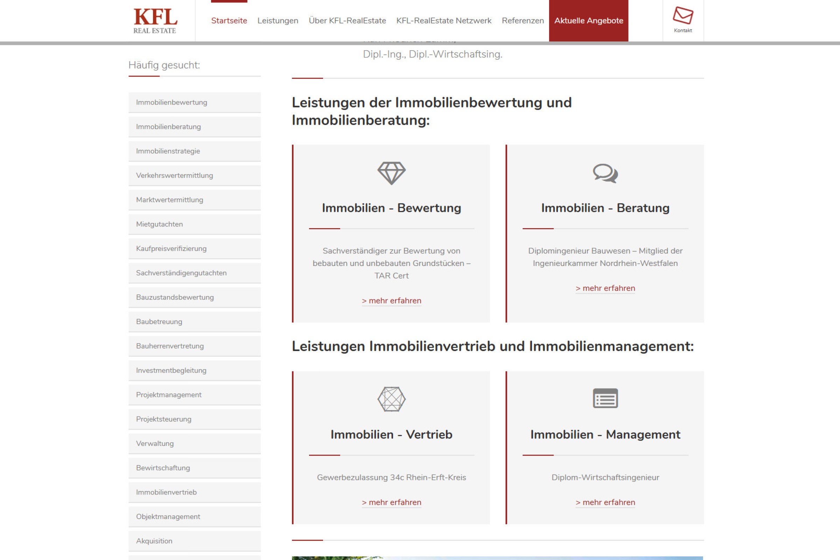The height and width of the screenshot is (560, 840).
Task: Open KFL-RealEstate Netzwerk menu item
Action: pos(443,21)
